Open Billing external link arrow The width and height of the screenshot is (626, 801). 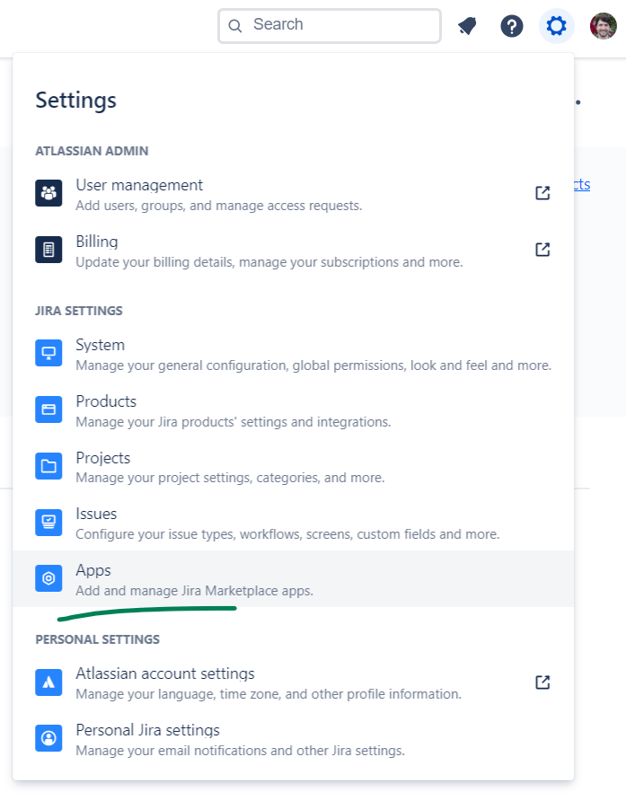click(542, 250)
